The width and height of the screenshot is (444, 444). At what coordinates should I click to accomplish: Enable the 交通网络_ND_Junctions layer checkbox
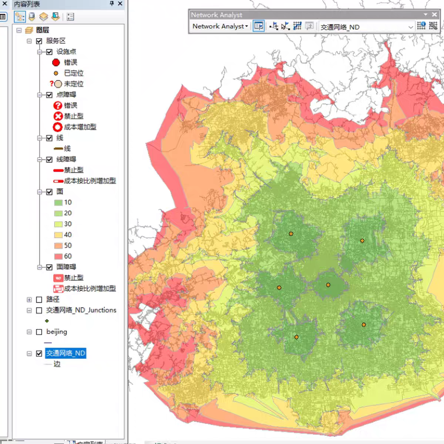click(39, 310)
